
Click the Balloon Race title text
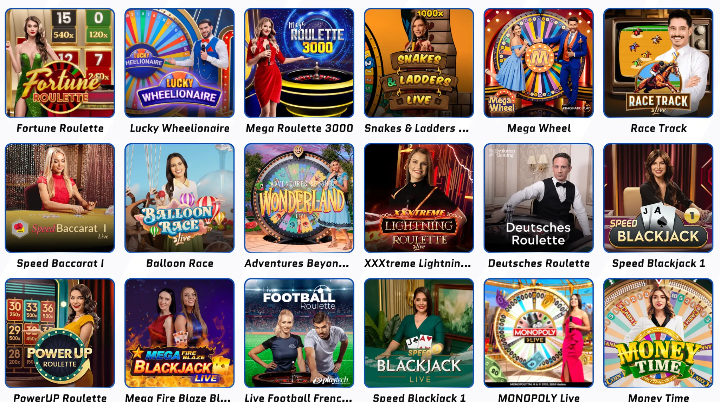180,263
